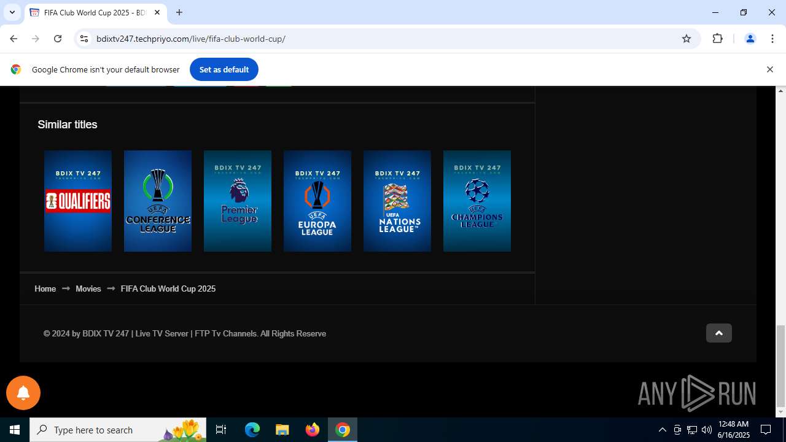786x442 pixels.
Task: Dismiss the default browser notification bar
Action: (769, 69)
